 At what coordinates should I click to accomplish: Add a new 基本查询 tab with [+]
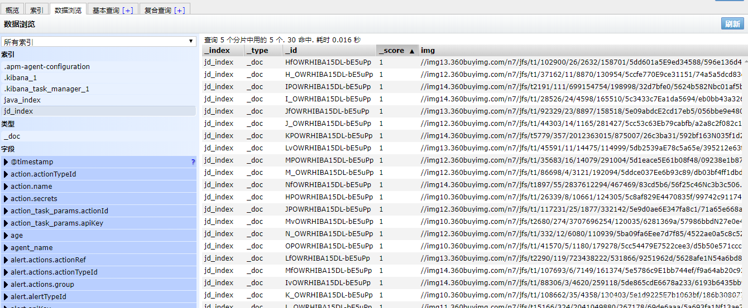127,10
